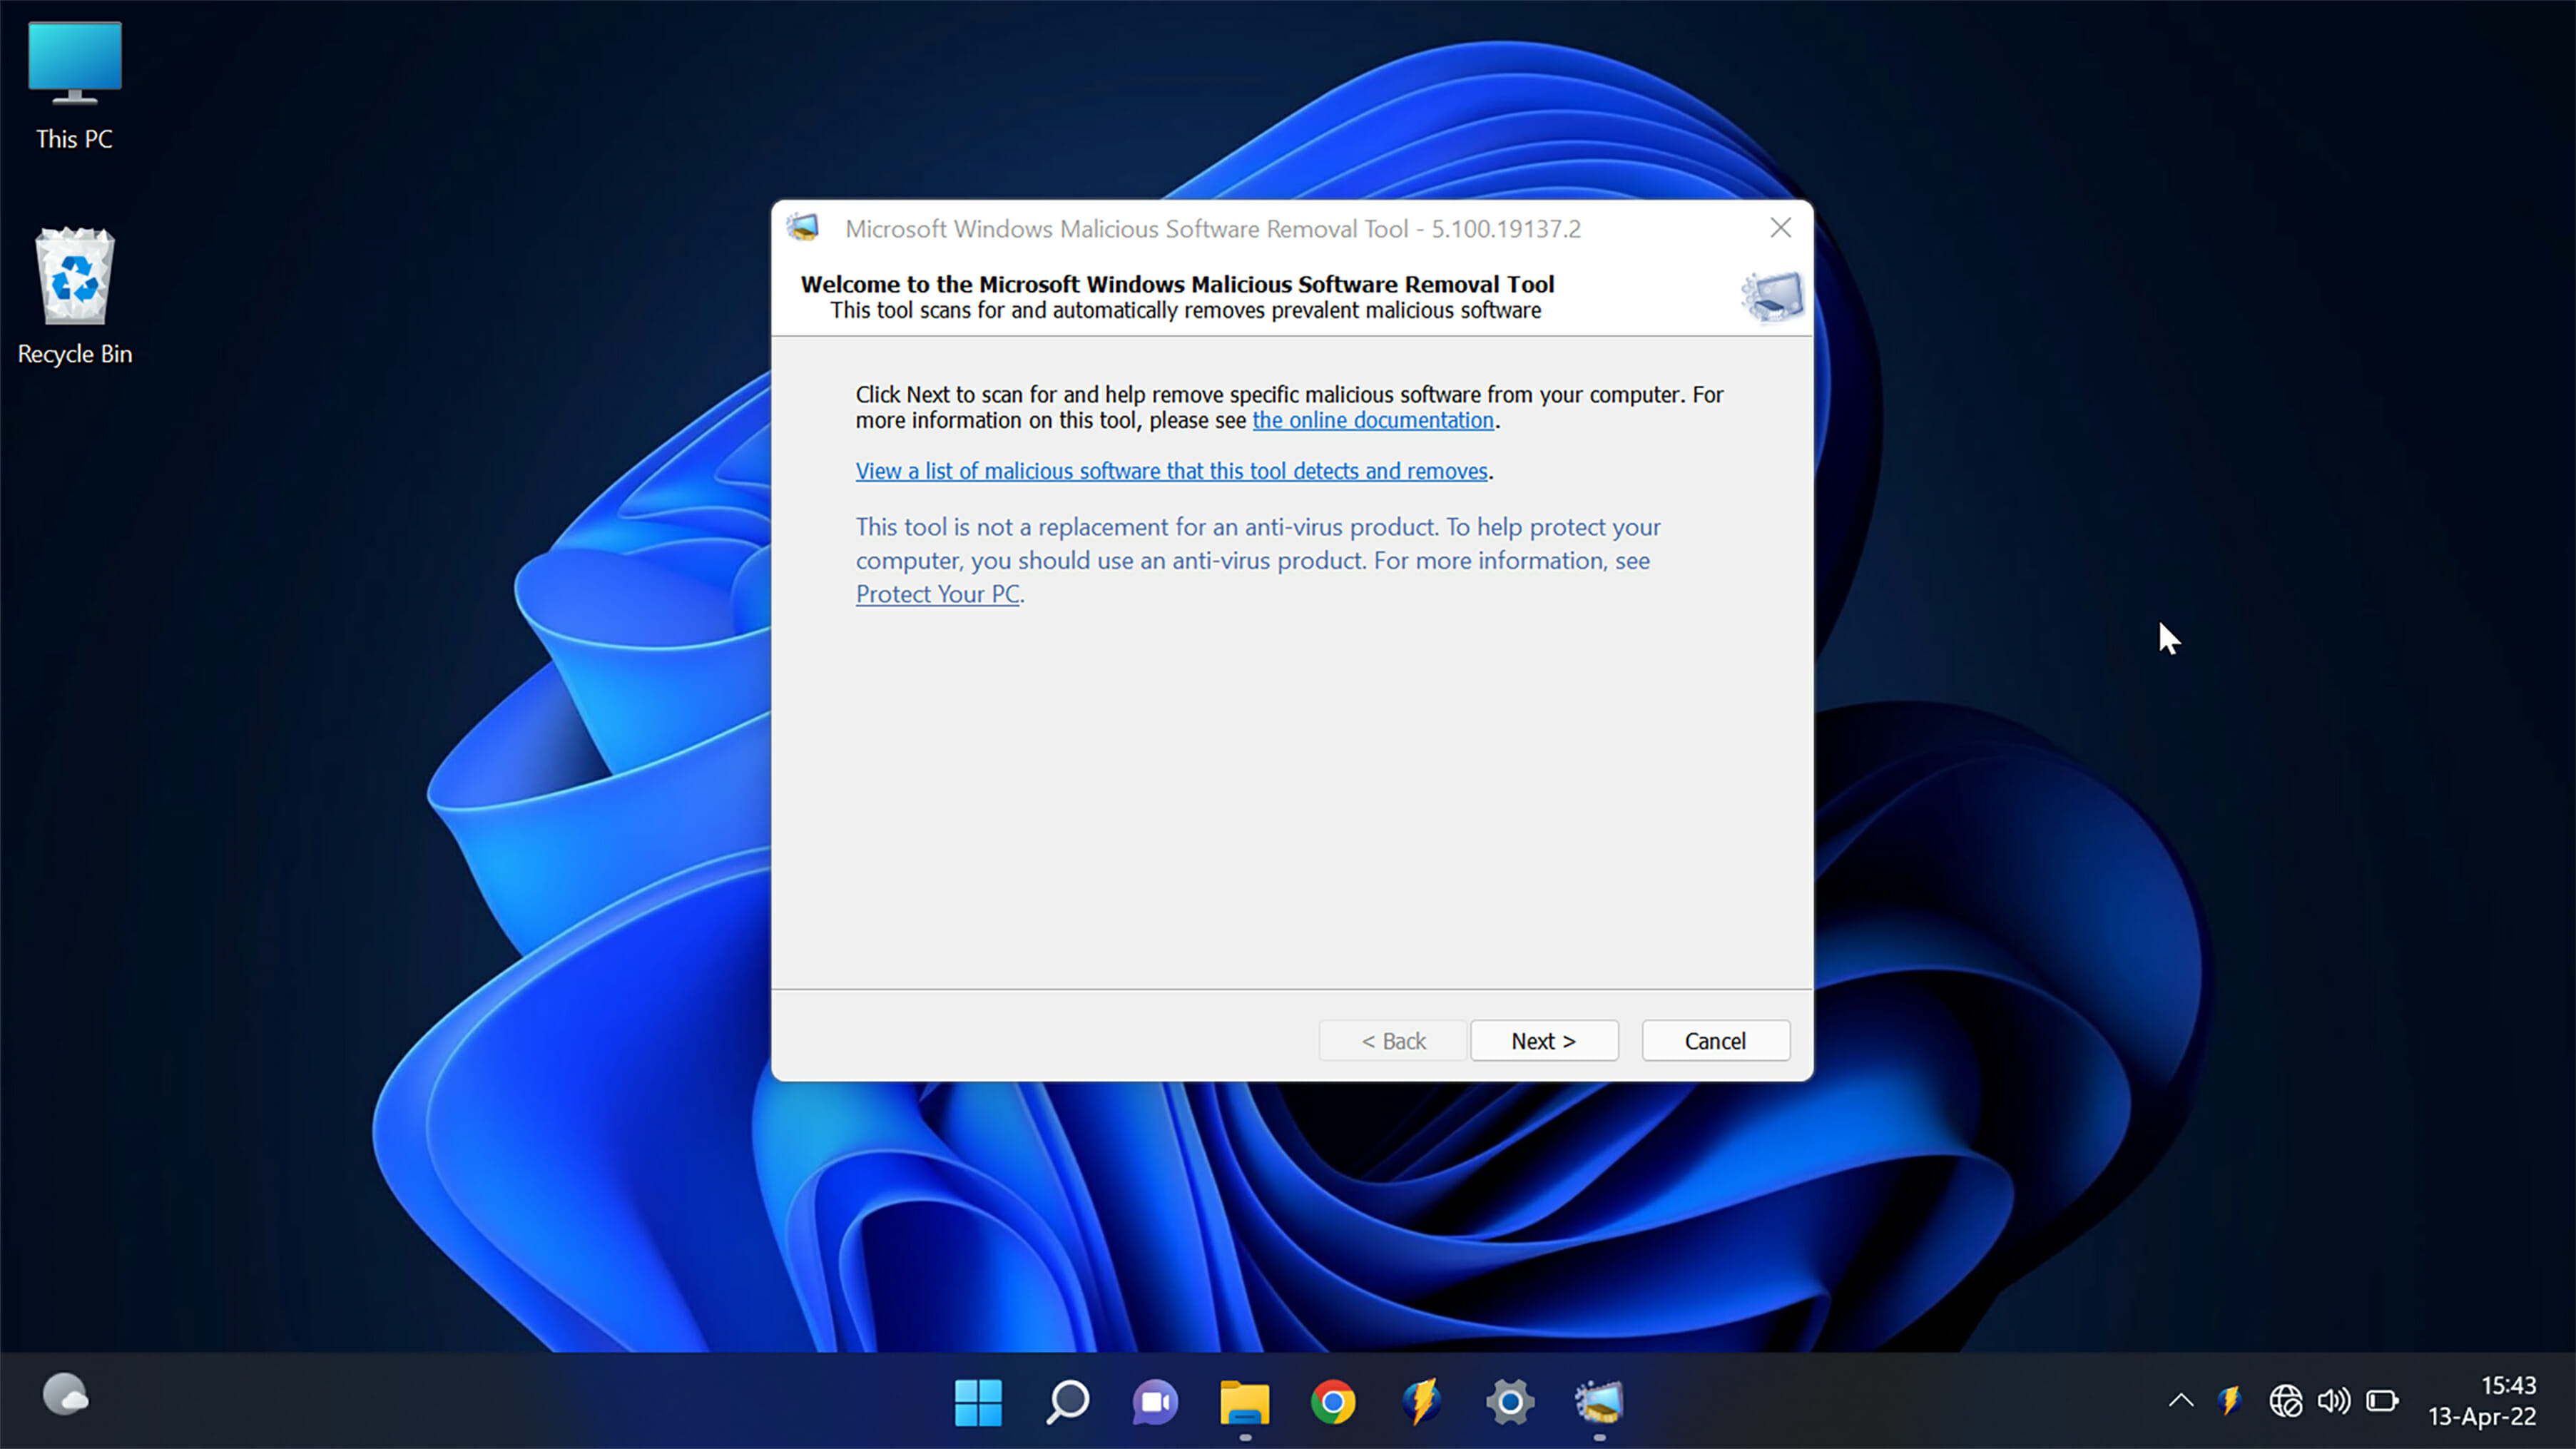The width and height of the screenshot is (2576, 1449).
Task: Click the hidden icons expand arrow
Action: [2179, 1400]
